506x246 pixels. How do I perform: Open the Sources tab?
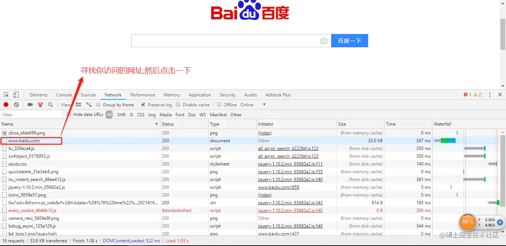tap(88, 95)
